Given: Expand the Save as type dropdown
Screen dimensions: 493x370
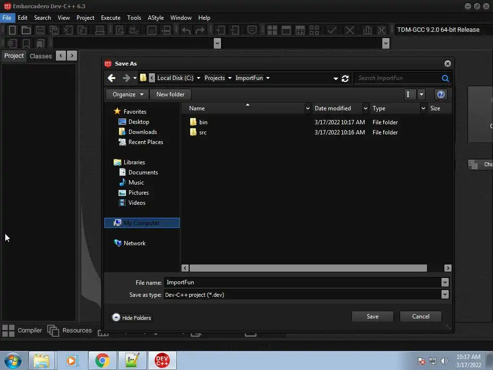Looking at the screenshot, I should coord(444,295).
